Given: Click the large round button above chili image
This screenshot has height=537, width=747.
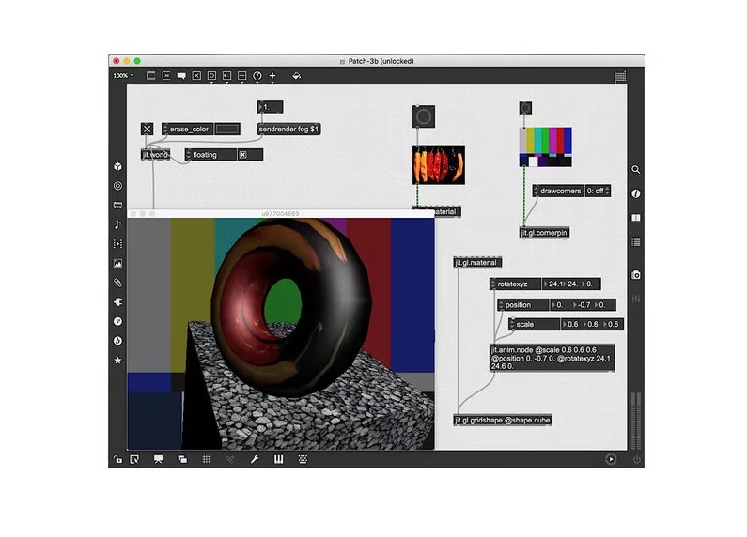Looking at the screenshot, I should (x=424, y=116).
